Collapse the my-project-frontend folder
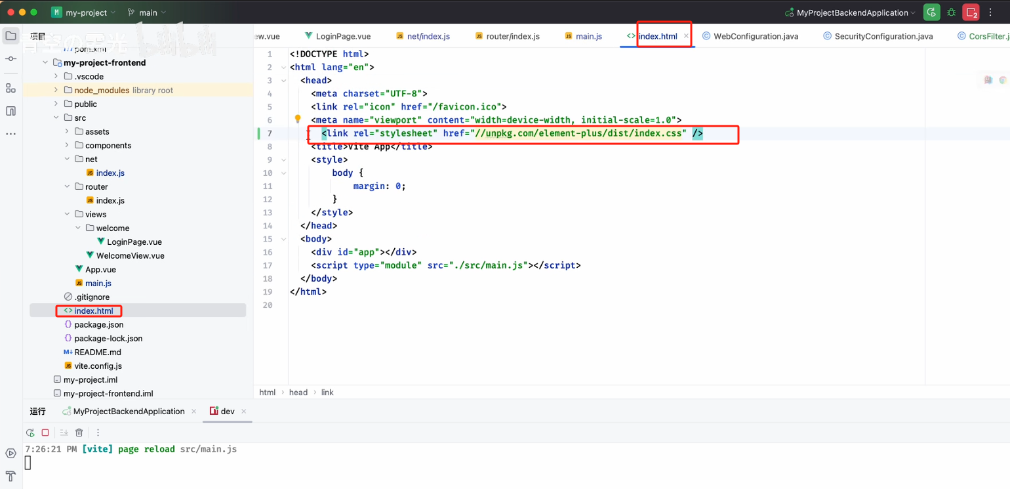This screenshot has height=489, width=1010. click(x=45, y=63)
